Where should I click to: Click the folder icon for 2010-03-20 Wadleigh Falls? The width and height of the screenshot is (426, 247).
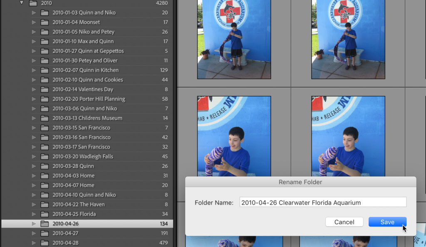click(x=45, y=157)
